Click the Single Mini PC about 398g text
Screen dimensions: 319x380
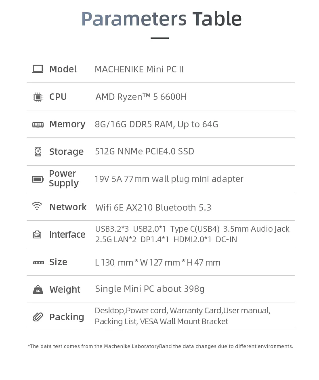[150, 289]
